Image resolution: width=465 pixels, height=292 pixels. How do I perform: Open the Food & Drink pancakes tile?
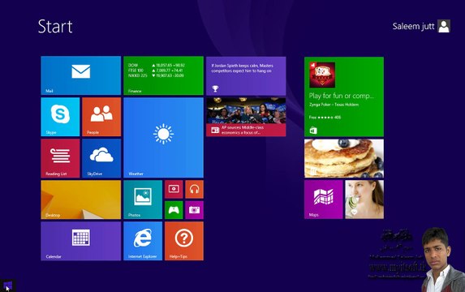click(344, 158)
